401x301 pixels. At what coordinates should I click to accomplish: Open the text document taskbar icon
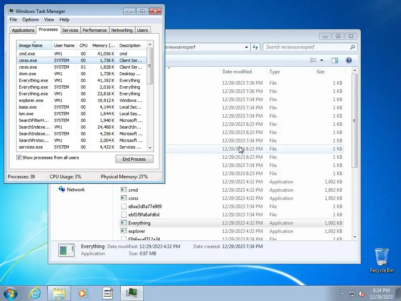coord(107,293)
